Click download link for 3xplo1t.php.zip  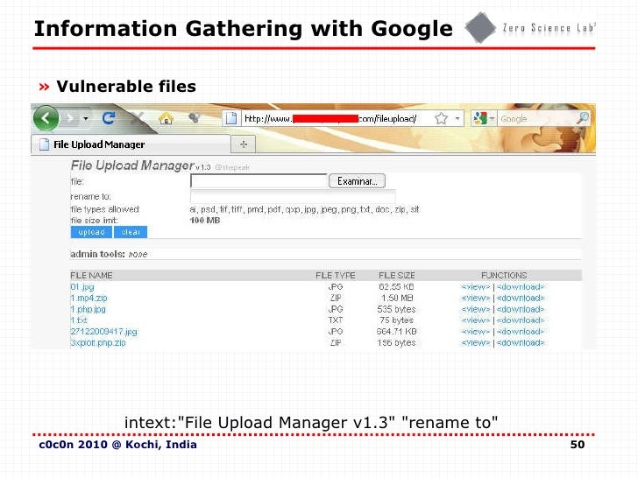(521, 342)
